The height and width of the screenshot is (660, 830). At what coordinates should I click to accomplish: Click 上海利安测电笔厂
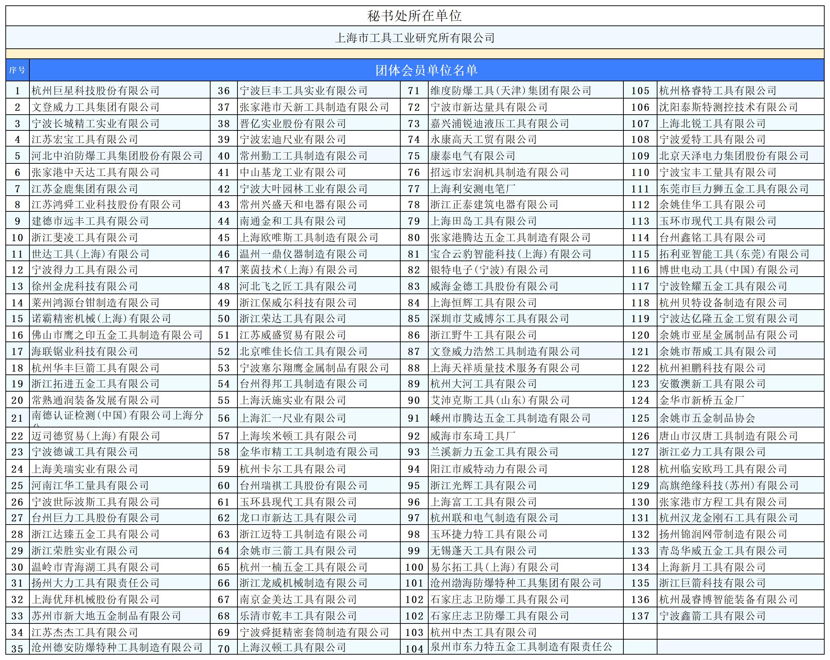point(473,189)
